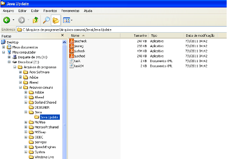Image resolution: width=227 pixels, height=159 pixels.
Task: Close the Pastas folder pane
Action: (62, 35)
